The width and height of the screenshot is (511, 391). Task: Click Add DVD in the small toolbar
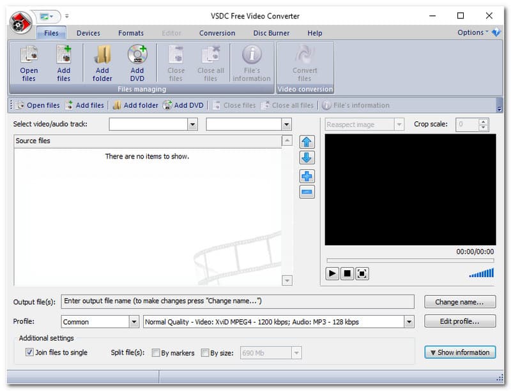183,105
